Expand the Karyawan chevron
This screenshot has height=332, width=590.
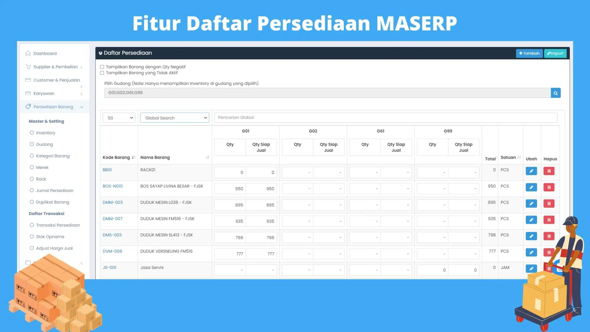(81, 94)
